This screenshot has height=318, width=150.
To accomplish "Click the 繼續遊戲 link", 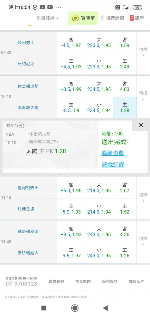I will pos(113,153).
